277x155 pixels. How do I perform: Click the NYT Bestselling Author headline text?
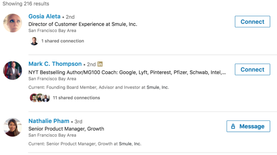coord(127,73)
